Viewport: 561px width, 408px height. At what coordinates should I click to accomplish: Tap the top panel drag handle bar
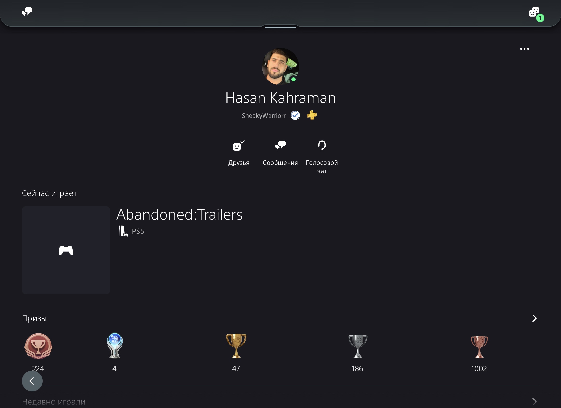point(280,27)
